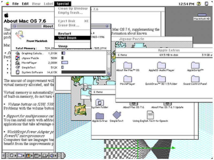Image resolution: width=214 pixels, height=160 pixels.
Task: Click the Control Strip right scroll arrows
Action: (59, 155)
